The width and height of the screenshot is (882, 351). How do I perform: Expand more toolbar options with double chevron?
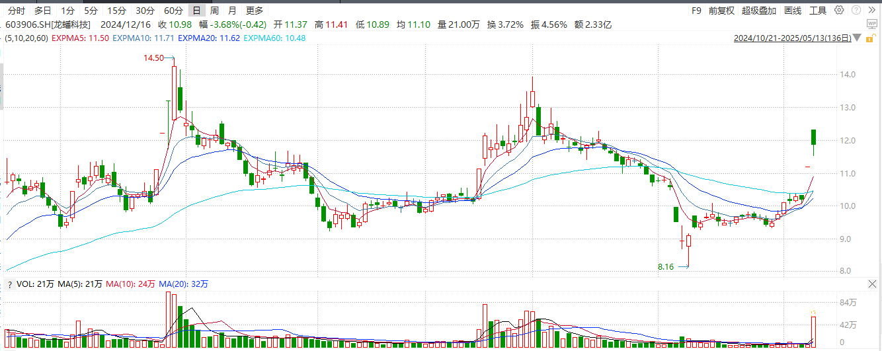tap(873, 10)
